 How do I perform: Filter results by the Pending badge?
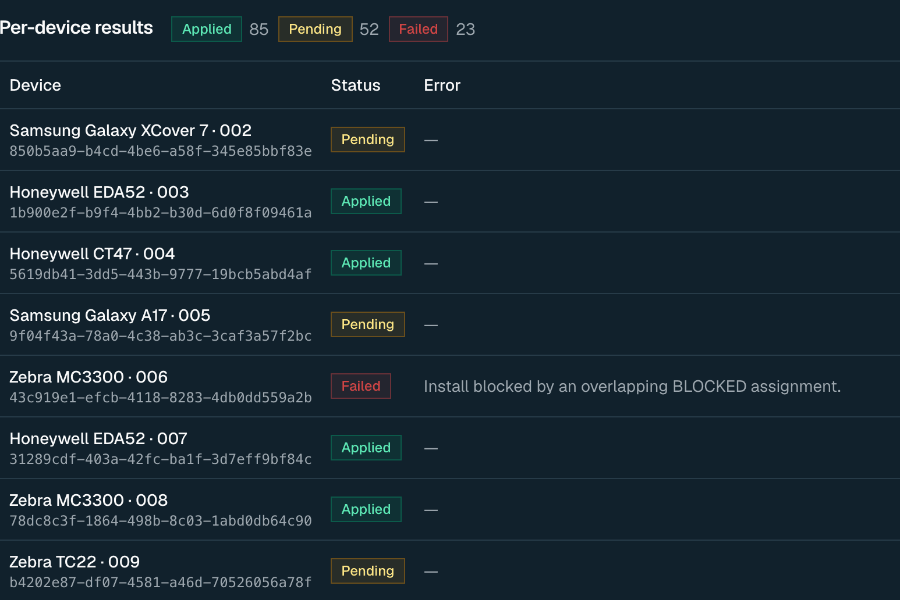[315, 29]
